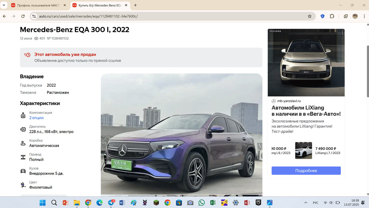Screen dimensions: 369x208
Task: Click the Подробнее ad button
Action: click(306, 171)
